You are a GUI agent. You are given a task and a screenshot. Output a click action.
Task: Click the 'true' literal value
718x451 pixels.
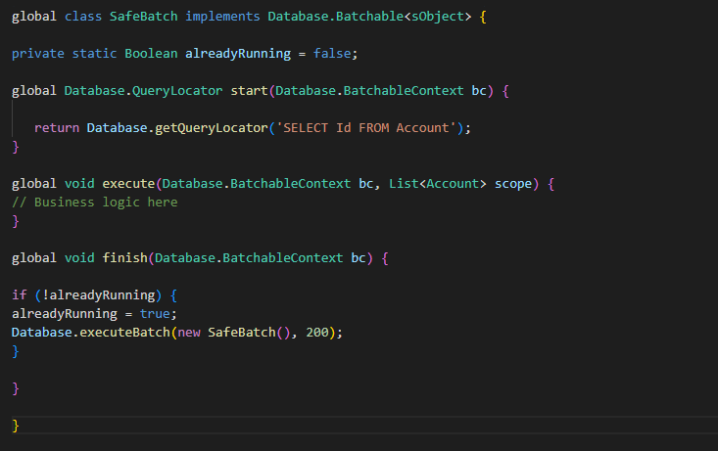click(155, 313)
